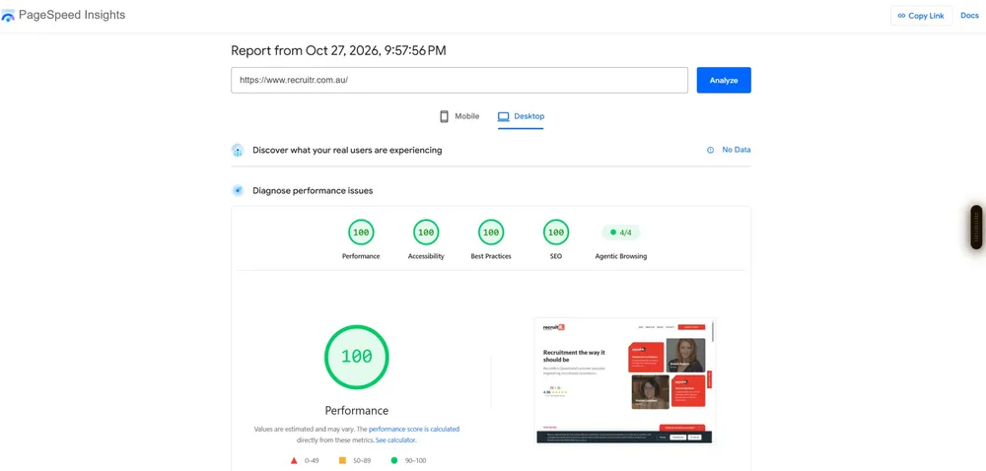Open Agentic Browsing 4/4 badge
This screenshot has width=986, height=471.
pos(620,233)
